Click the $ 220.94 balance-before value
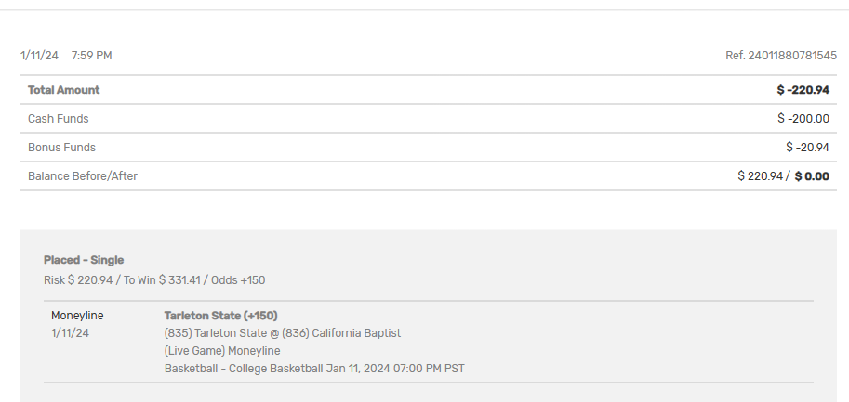 click(761, 176)
